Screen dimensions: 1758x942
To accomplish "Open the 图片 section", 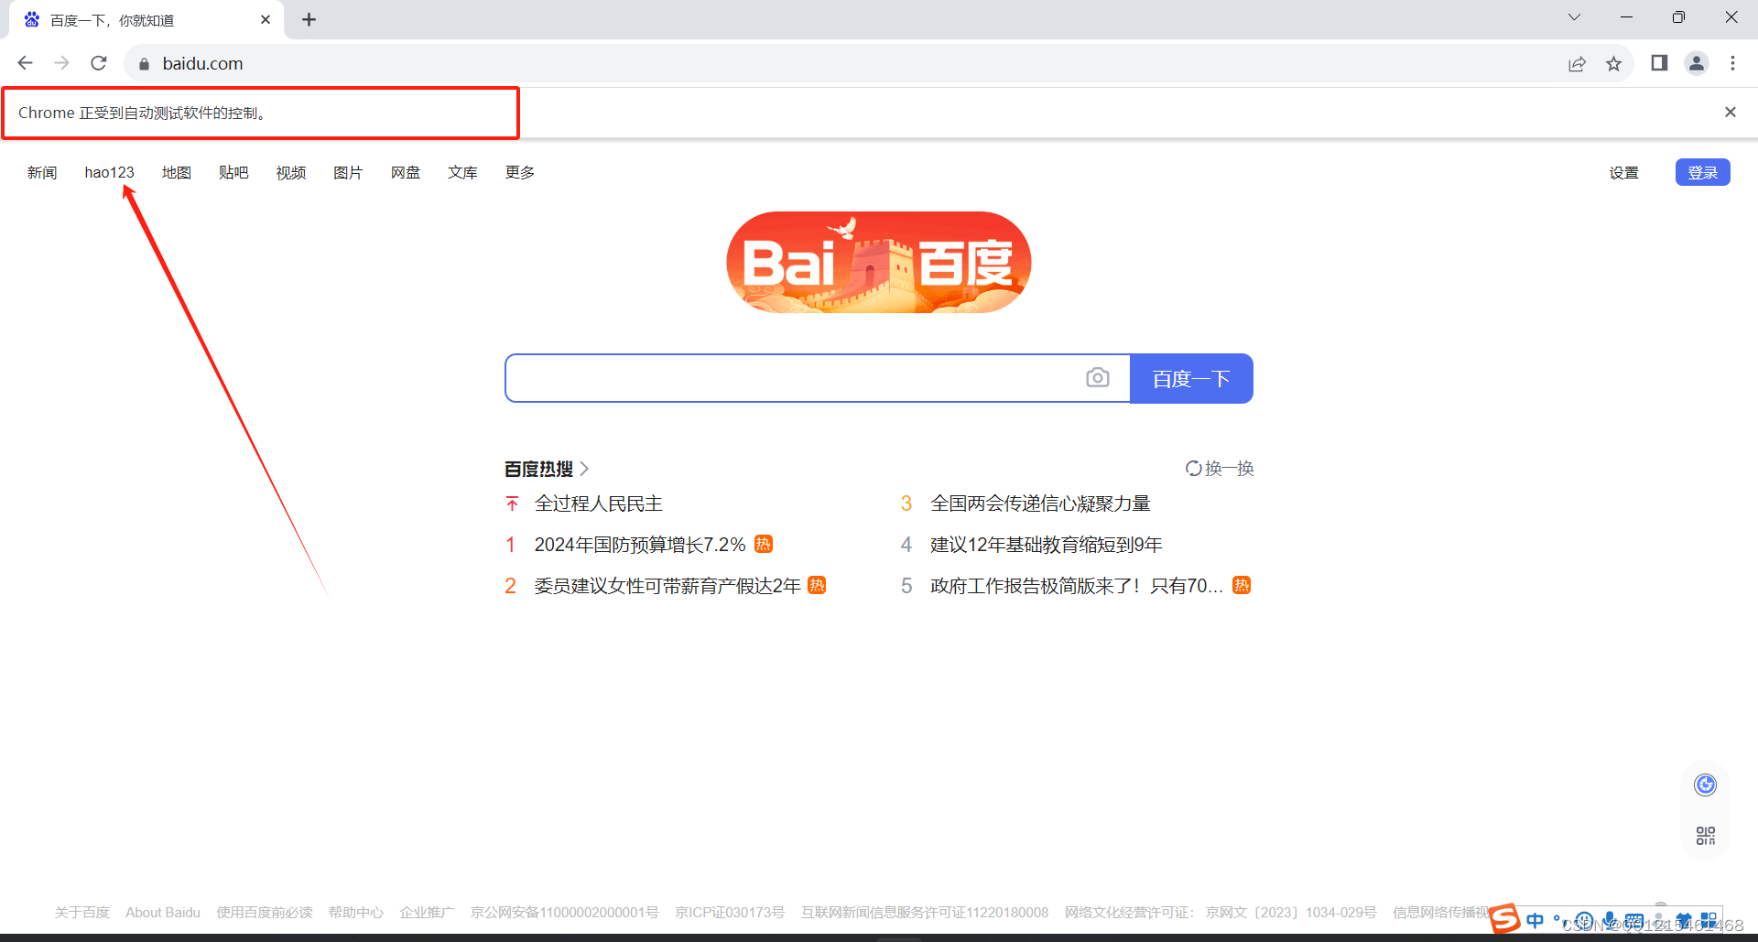I will [348, 172].
